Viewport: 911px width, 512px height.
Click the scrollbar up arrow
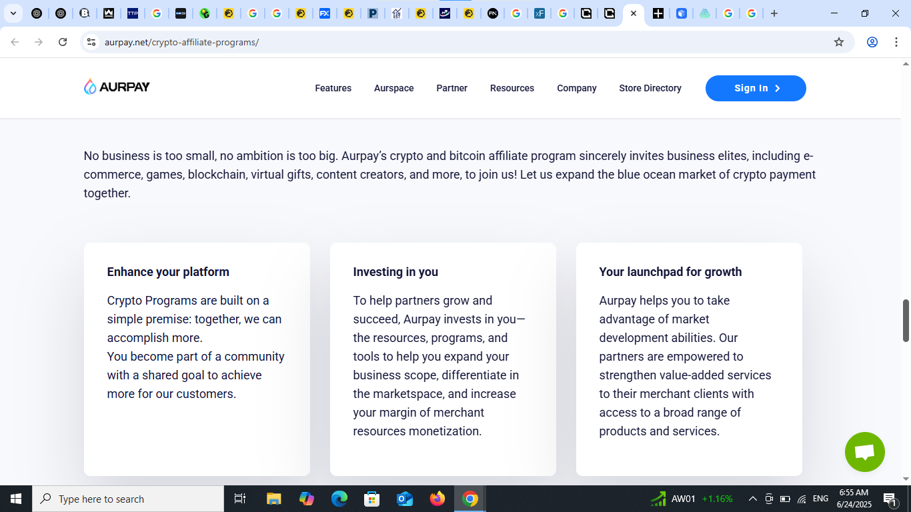pyautogui.click(x=906, y=64)
